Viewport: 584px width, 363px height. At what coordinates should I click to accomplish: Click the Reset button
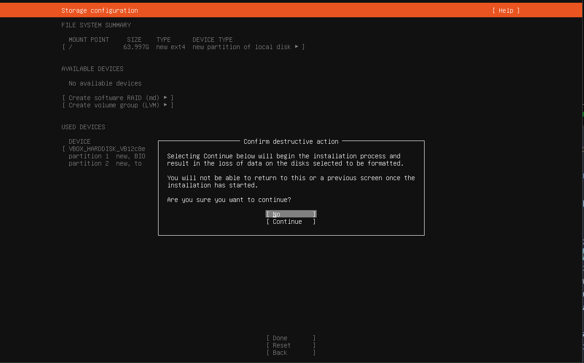291,345
